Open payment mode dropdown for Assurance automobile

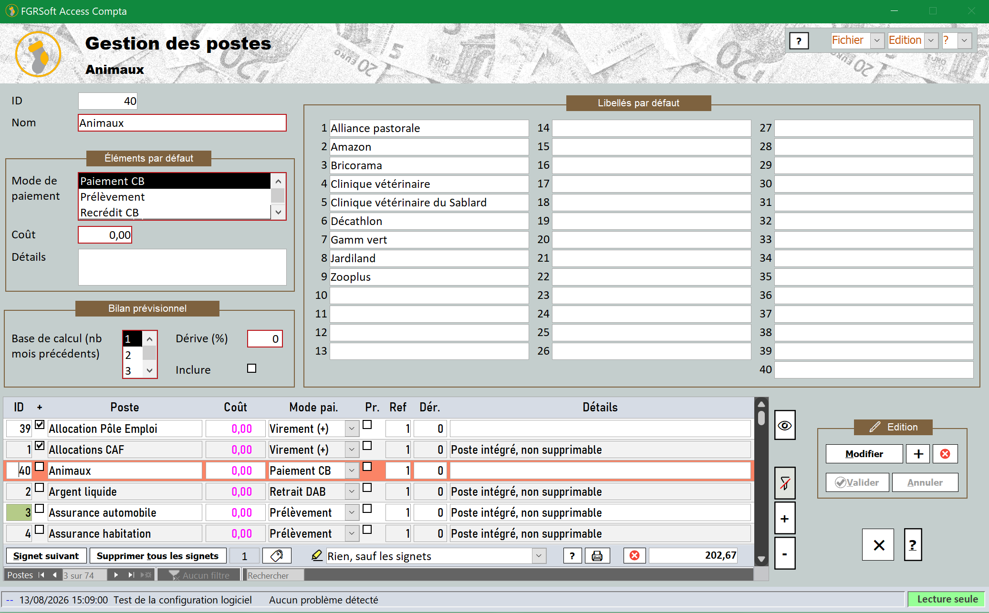pos(352,512)
